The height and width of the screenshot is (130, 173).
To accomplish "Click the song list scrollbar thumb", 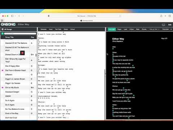I will (36, 55).
